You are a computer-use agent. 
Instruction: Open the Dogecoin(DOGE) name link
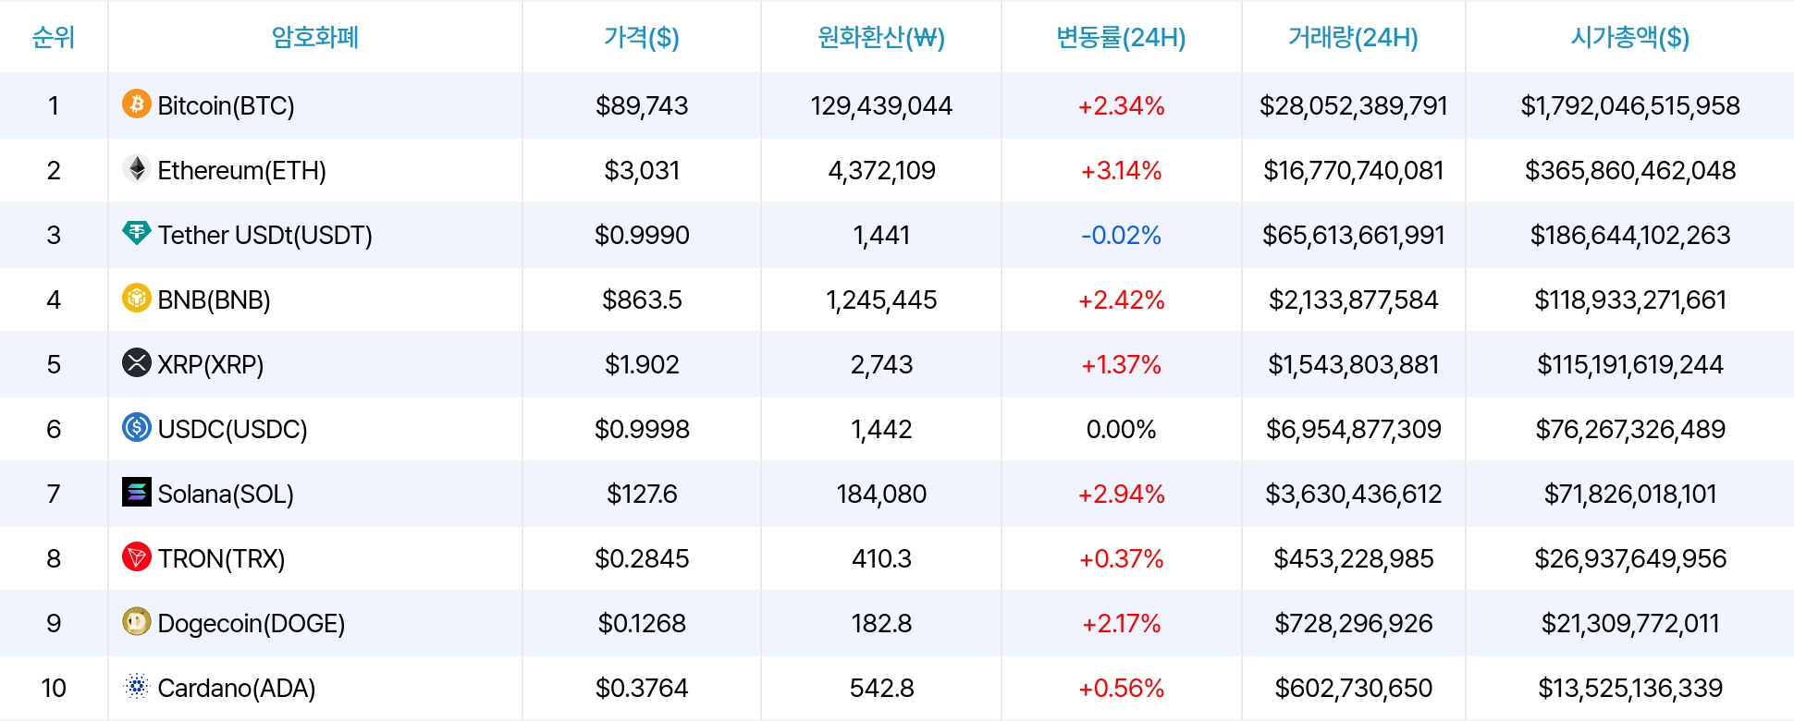251,623
